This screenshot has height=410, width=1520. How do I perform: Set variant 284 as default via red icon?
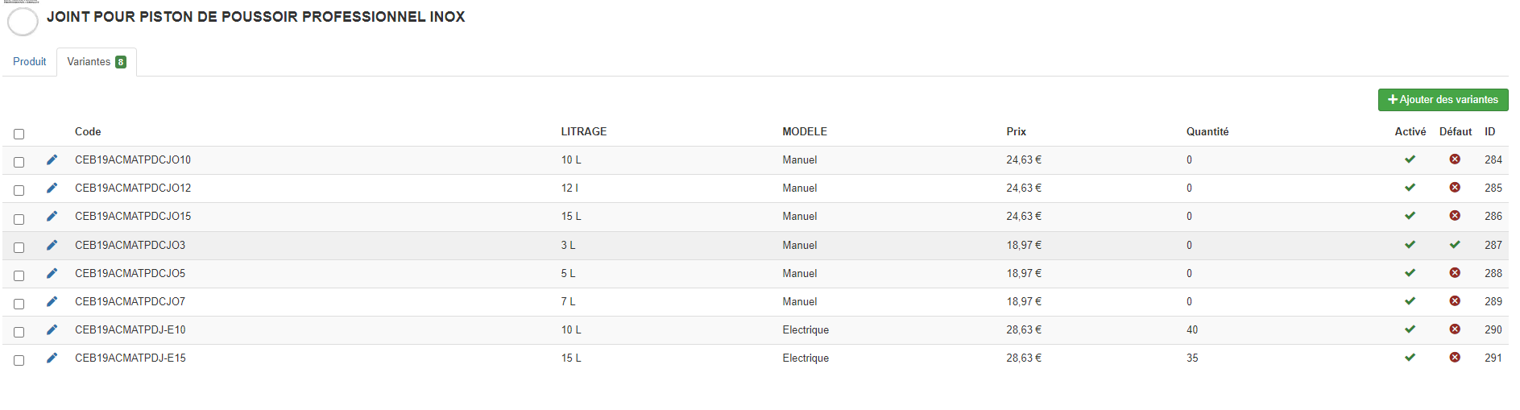pyautogui.click(x=1455, y=159)
